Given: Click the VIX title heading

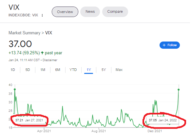Looking at the screenshot, I should [14, 7].
